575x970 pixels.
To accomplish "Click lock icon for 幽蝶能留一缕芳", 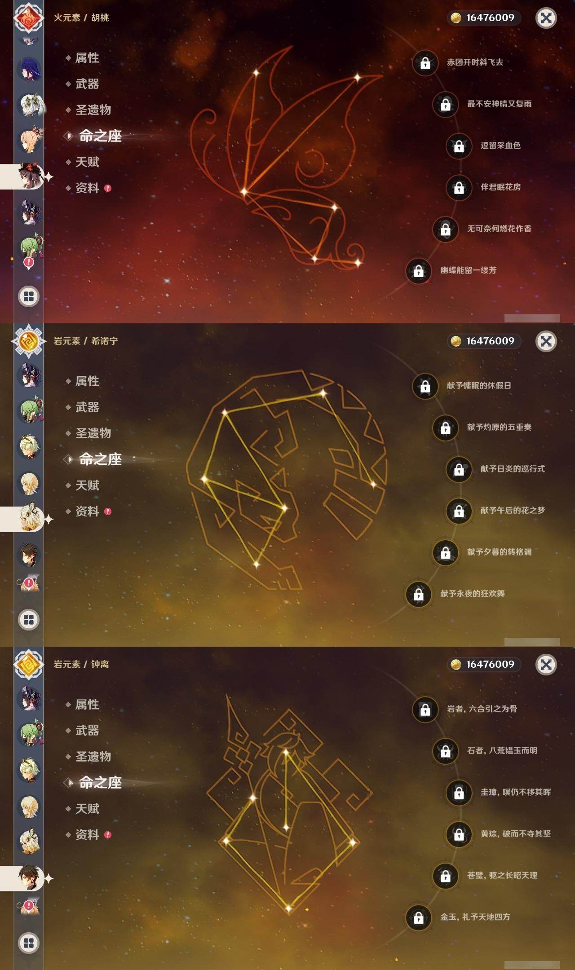I will pyautogui.click(x=419, y=270).
